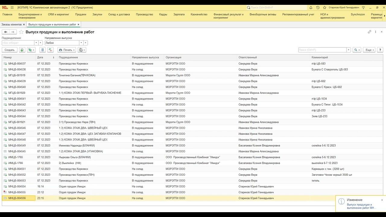Click the copy document toolbar icon
The height and width of the screenshot is (217, 386).
tap(22, 50)
